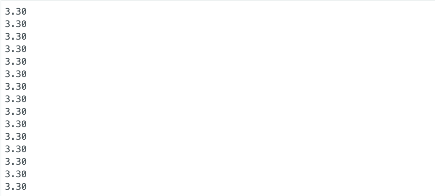The image size is (435, 196).
Task: Click the thirteenth 3.30 line
Action: [16, 162]
